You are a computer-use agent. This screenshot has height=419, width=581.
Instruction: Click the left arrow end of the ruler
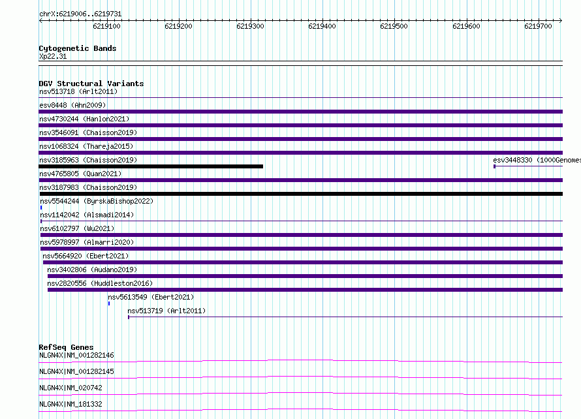pyautogui.click(x=40, y=21)
